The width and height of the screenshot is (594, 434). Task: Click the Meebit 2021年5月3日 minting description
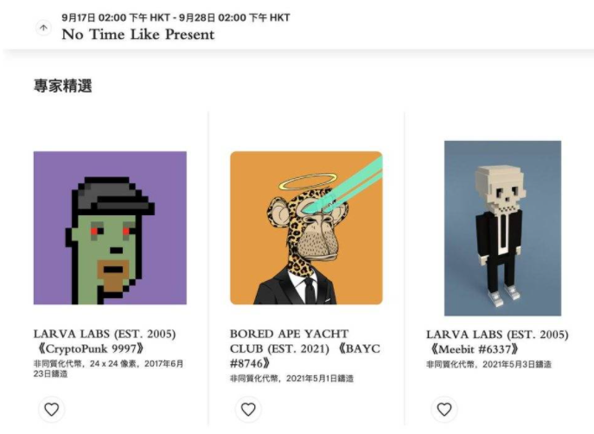coord(489,364)
